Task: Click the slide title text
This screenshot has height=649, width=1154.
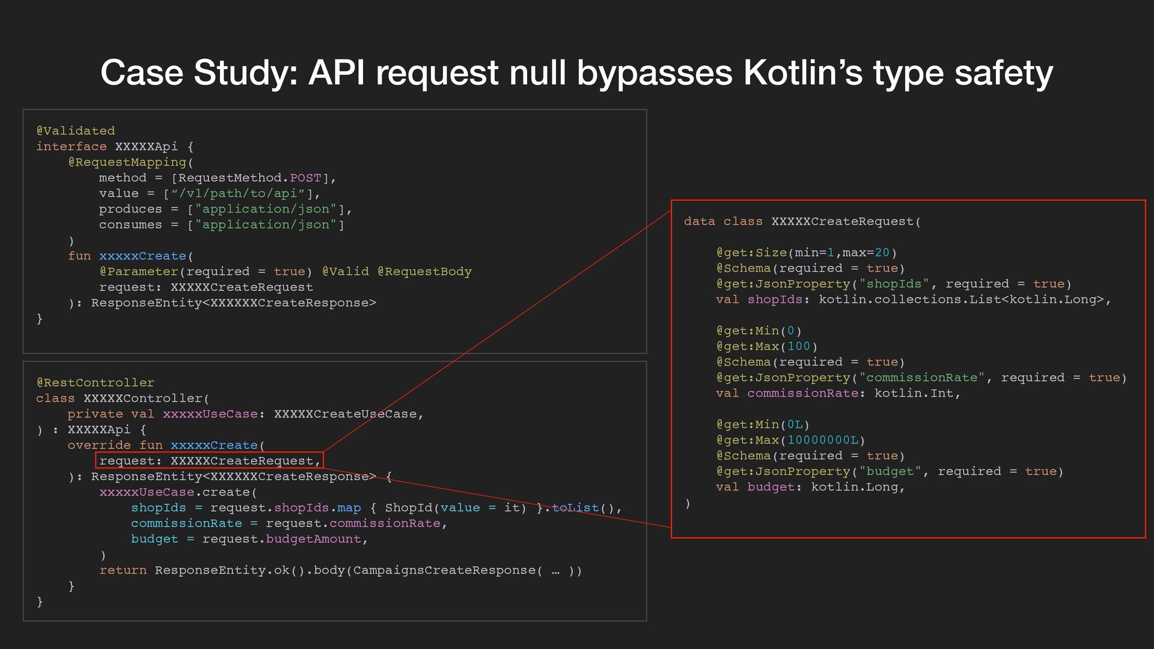Action: [576, 73]
